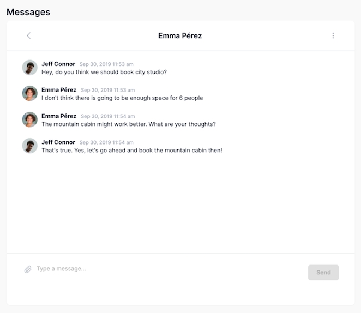Click Emma Pérez name above space message

[59, 90]
